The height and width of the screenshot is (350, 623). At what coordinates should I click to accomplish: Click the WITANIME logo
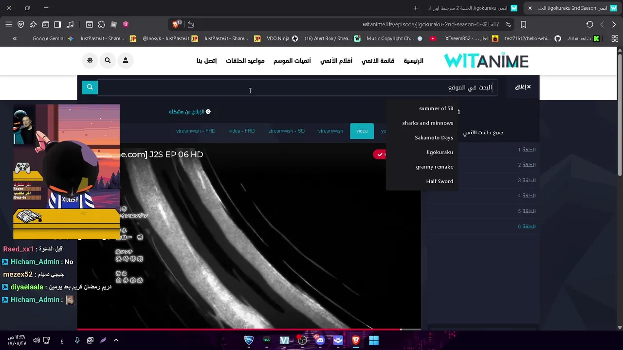pyautogui.click(x=486, y=61)
